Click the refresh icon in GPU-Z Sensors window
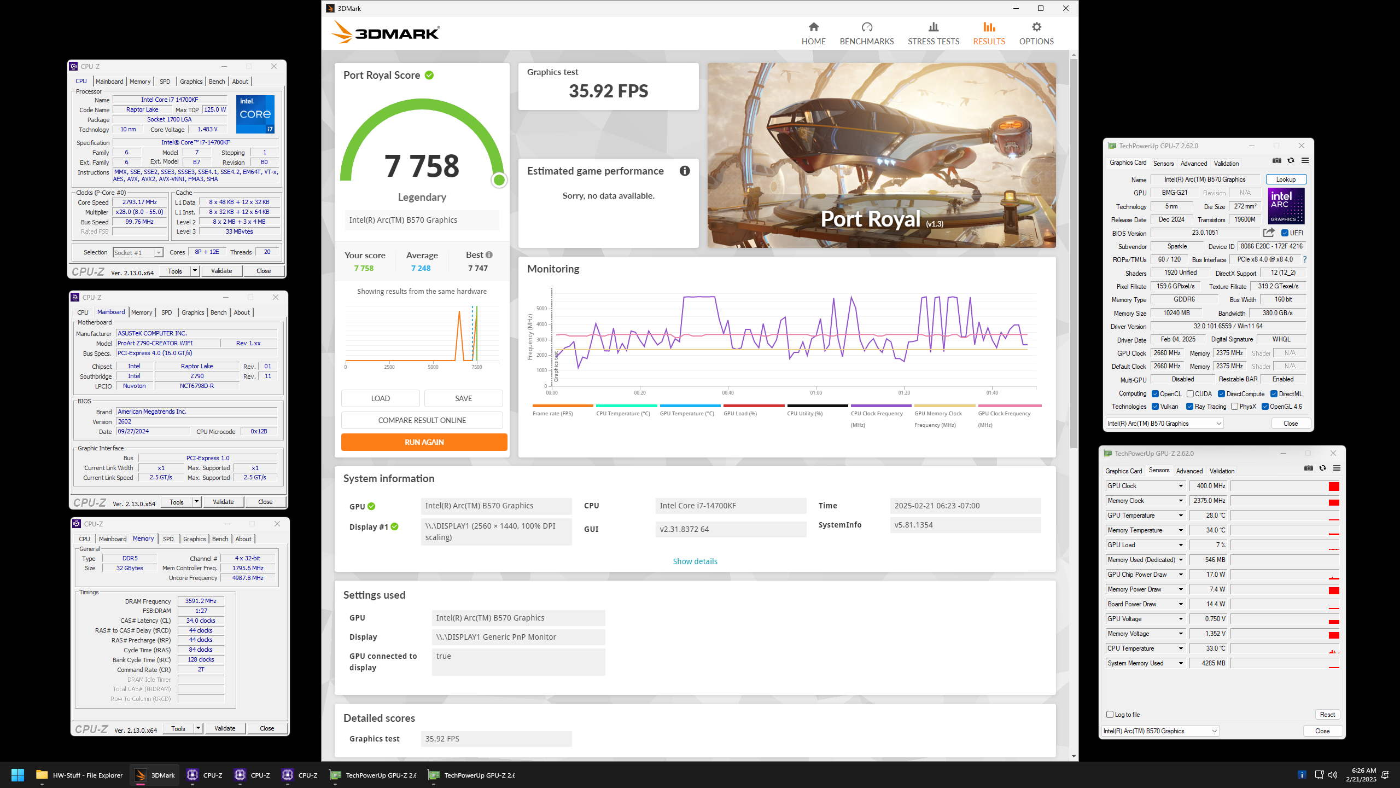Viewport: 1400px width, 788px height. (1322, 468)
